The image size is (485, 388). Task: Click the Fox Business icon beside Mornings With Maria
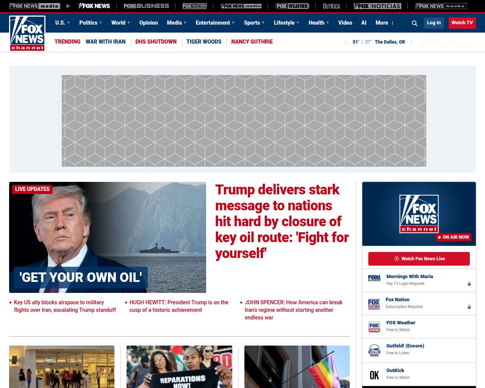(374, 278)
